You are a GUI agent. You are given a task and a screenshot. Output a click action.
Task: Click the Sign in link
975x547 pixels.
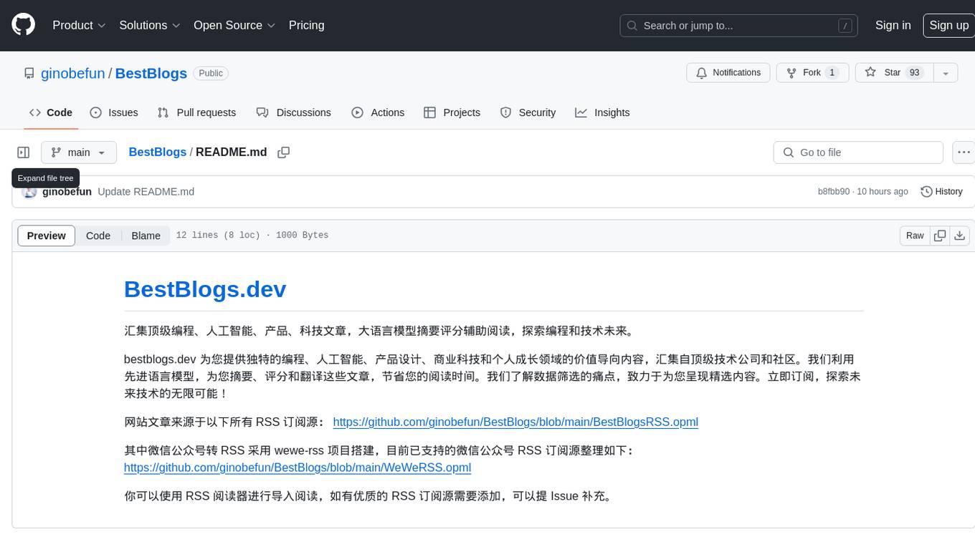[x=893, y=25]
